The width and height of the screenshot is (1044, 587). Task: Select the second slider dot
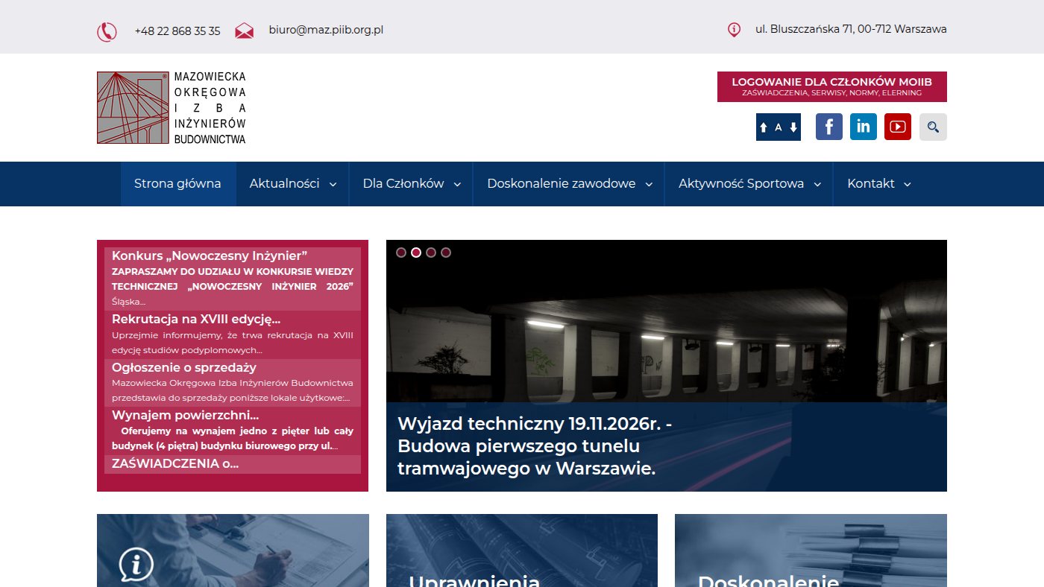[x=416, y=253]
